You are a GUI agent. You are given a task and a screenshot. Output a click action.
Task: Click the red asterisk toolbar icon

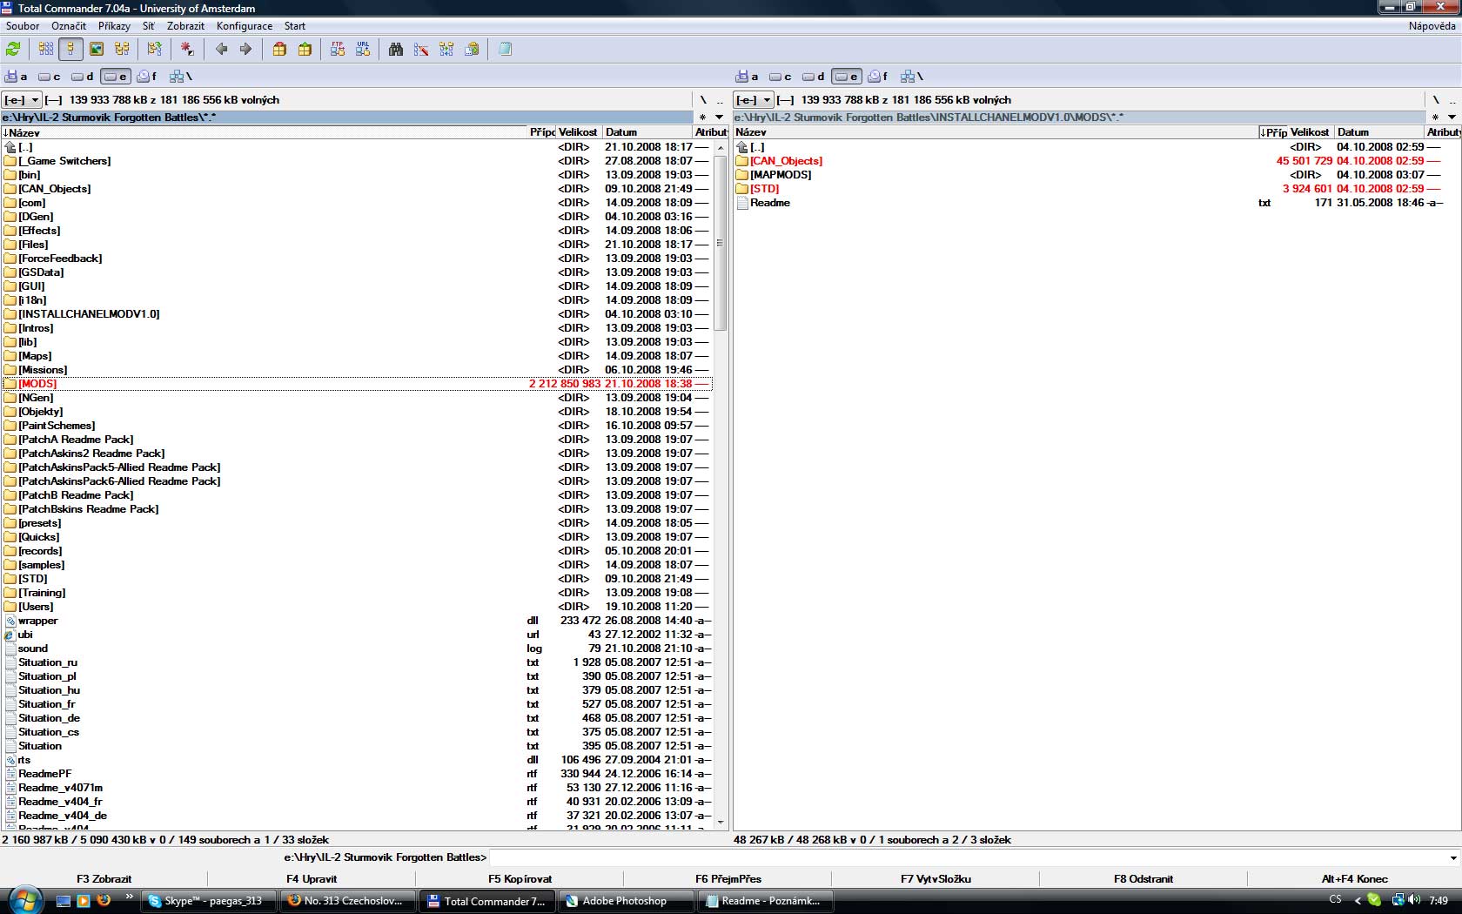[187, 50]
